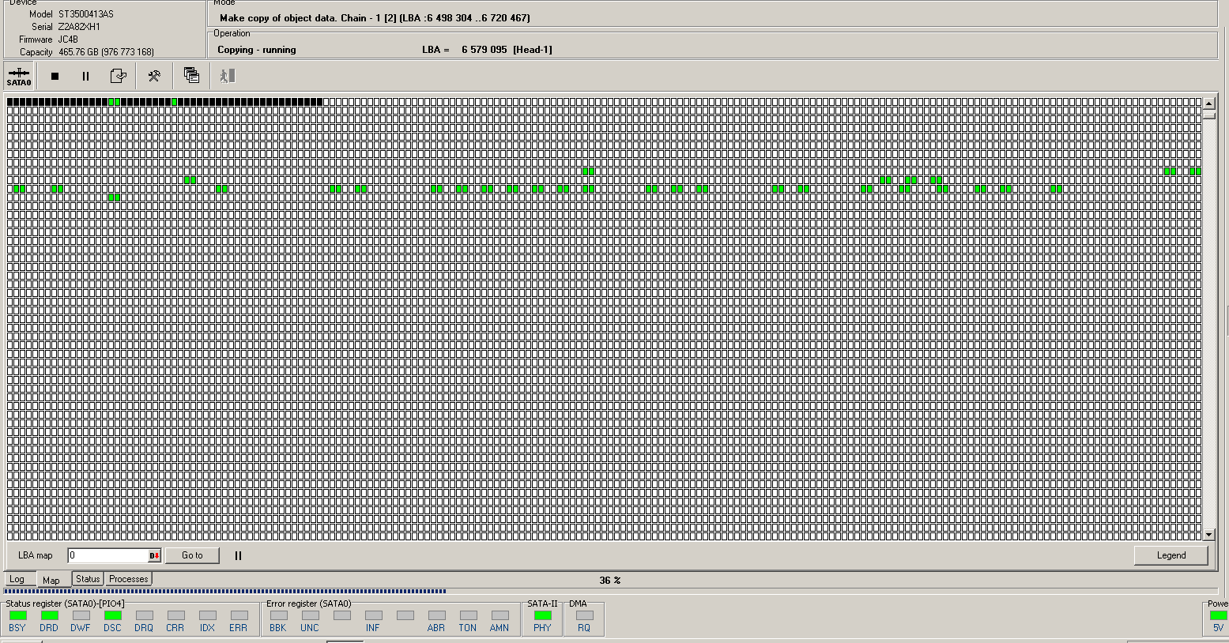This screenshot has width=1229, height=643.
Task: Pause the copy with toolbar pause button
Action: (85, 76)
